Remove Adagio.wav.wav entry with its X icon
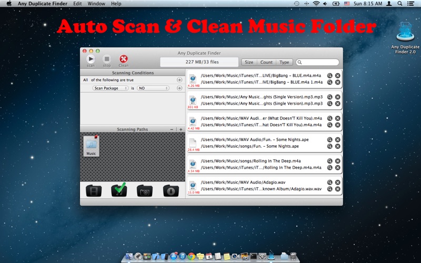Screen dimensions: 421x263 (338, 189)
